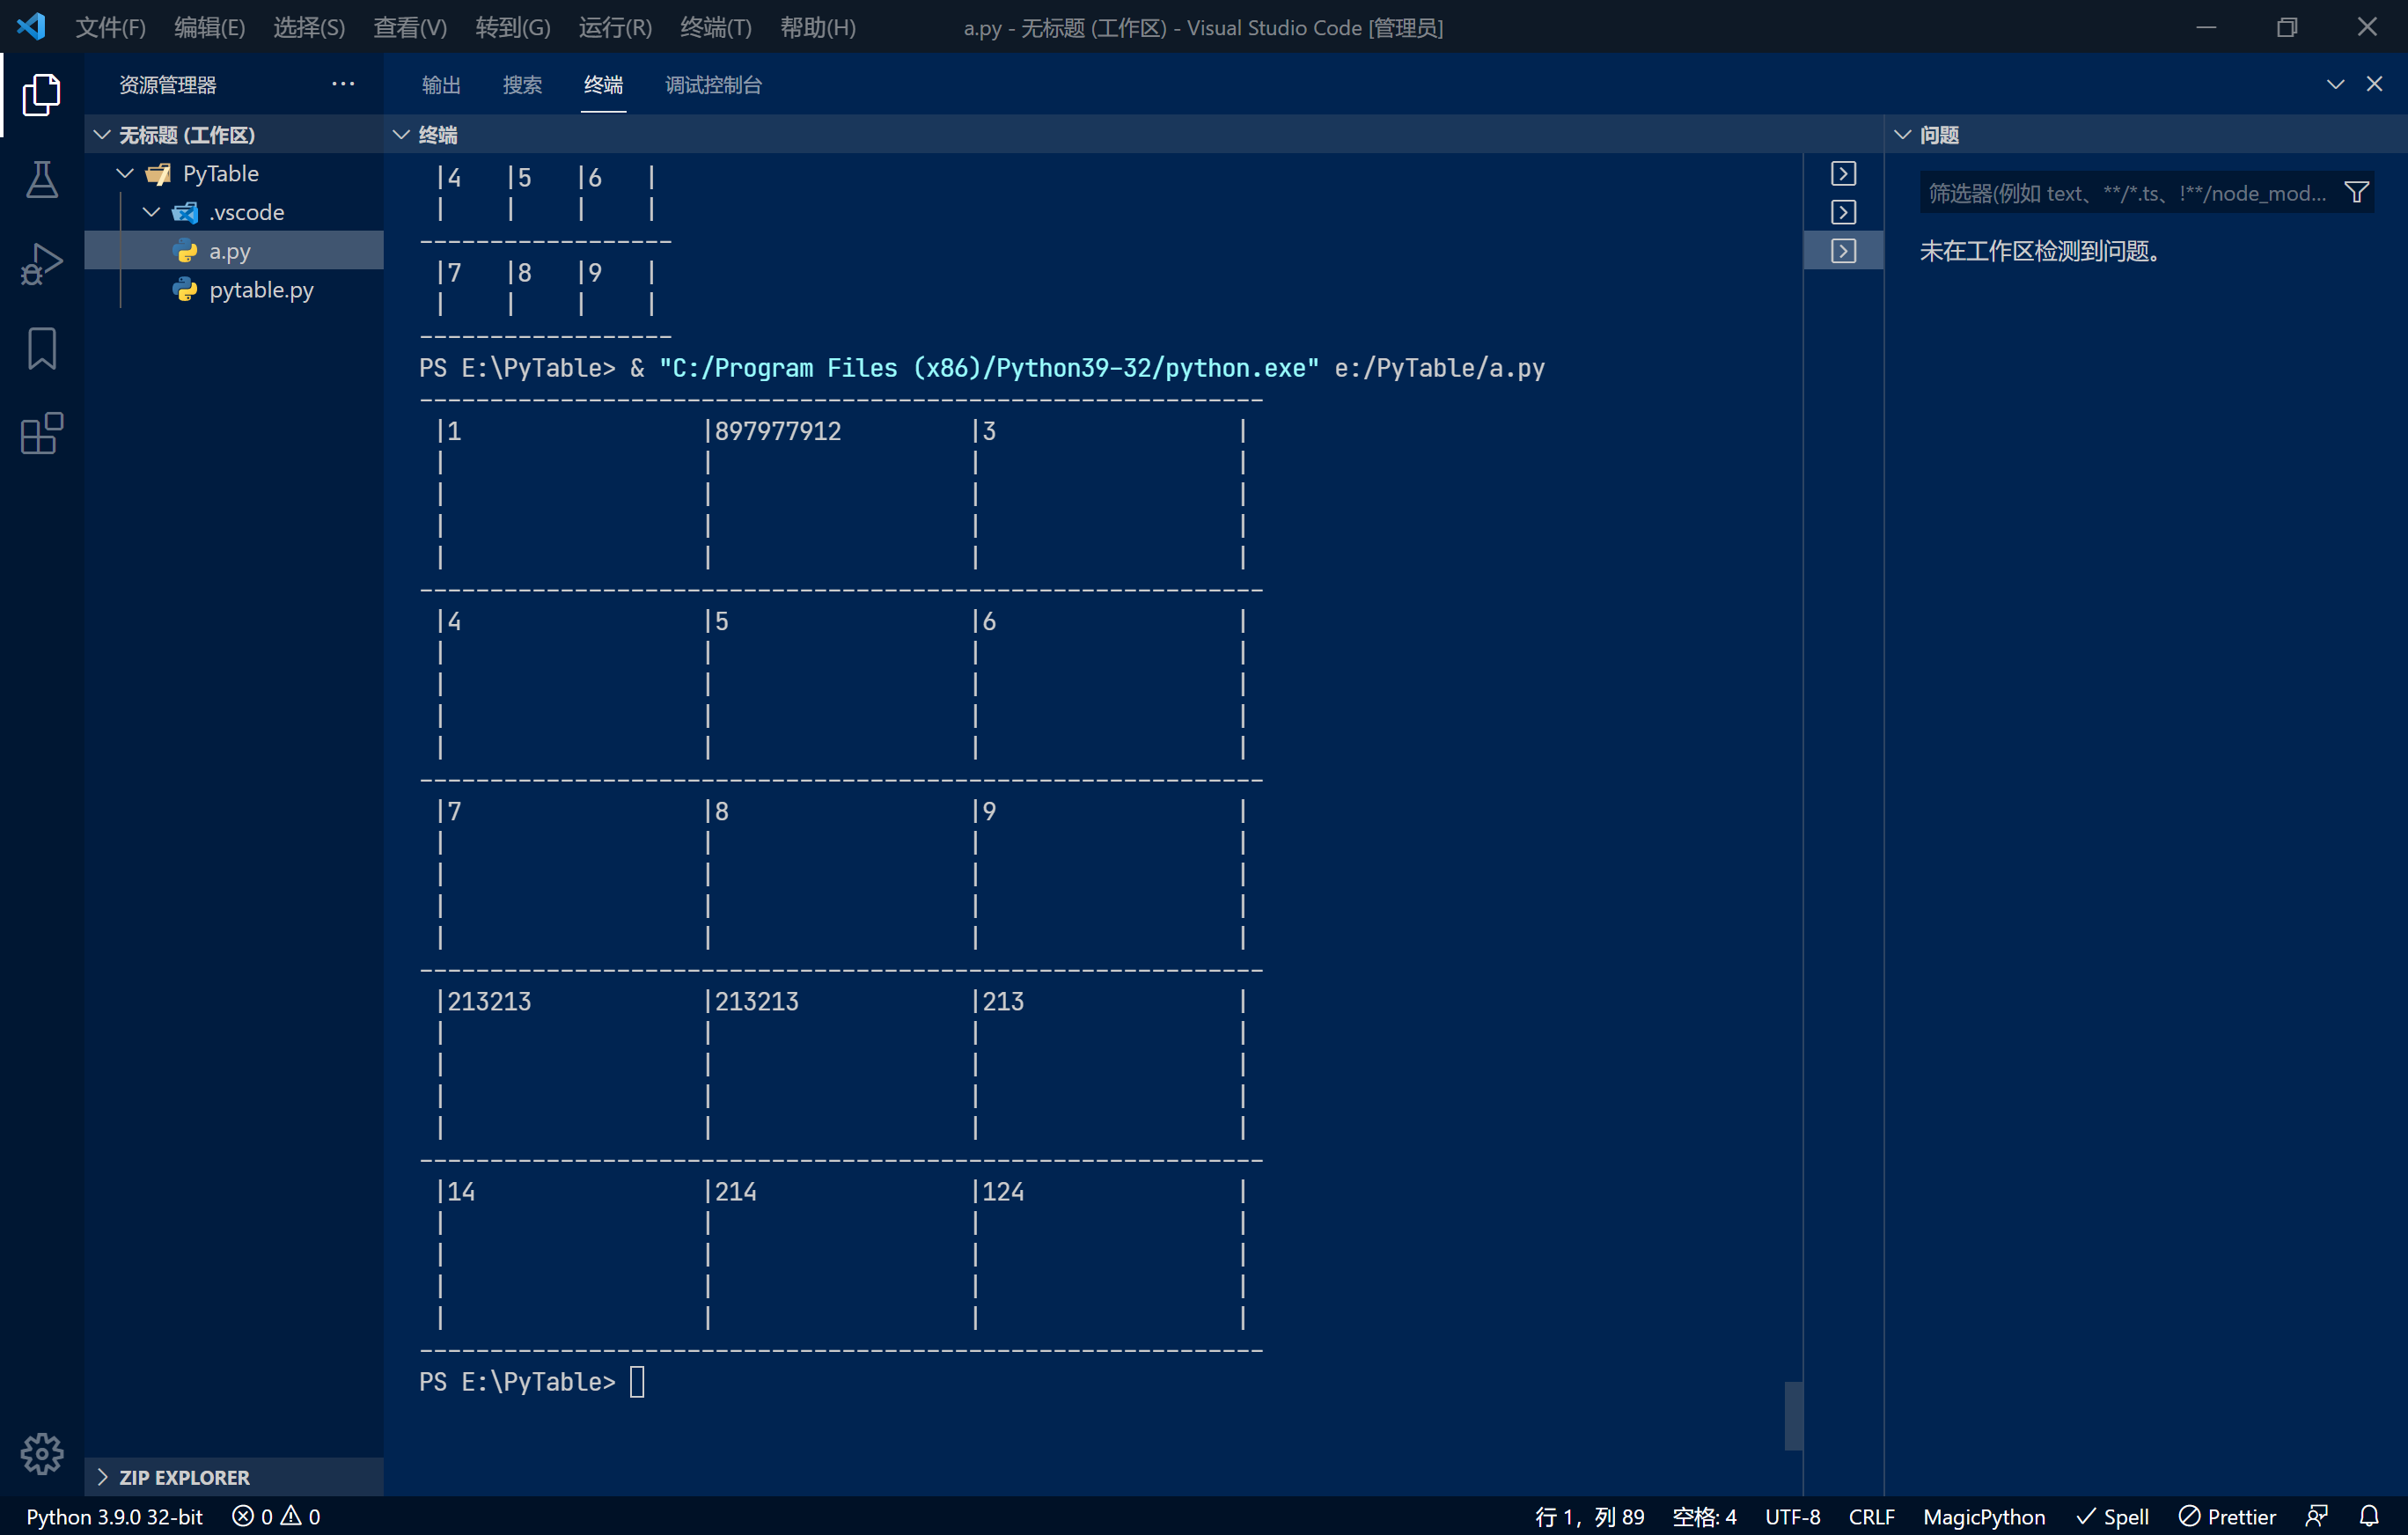Open the 运行(R) menu
The width and height of the screenshot is (2408, 1535).
[615, 27]
